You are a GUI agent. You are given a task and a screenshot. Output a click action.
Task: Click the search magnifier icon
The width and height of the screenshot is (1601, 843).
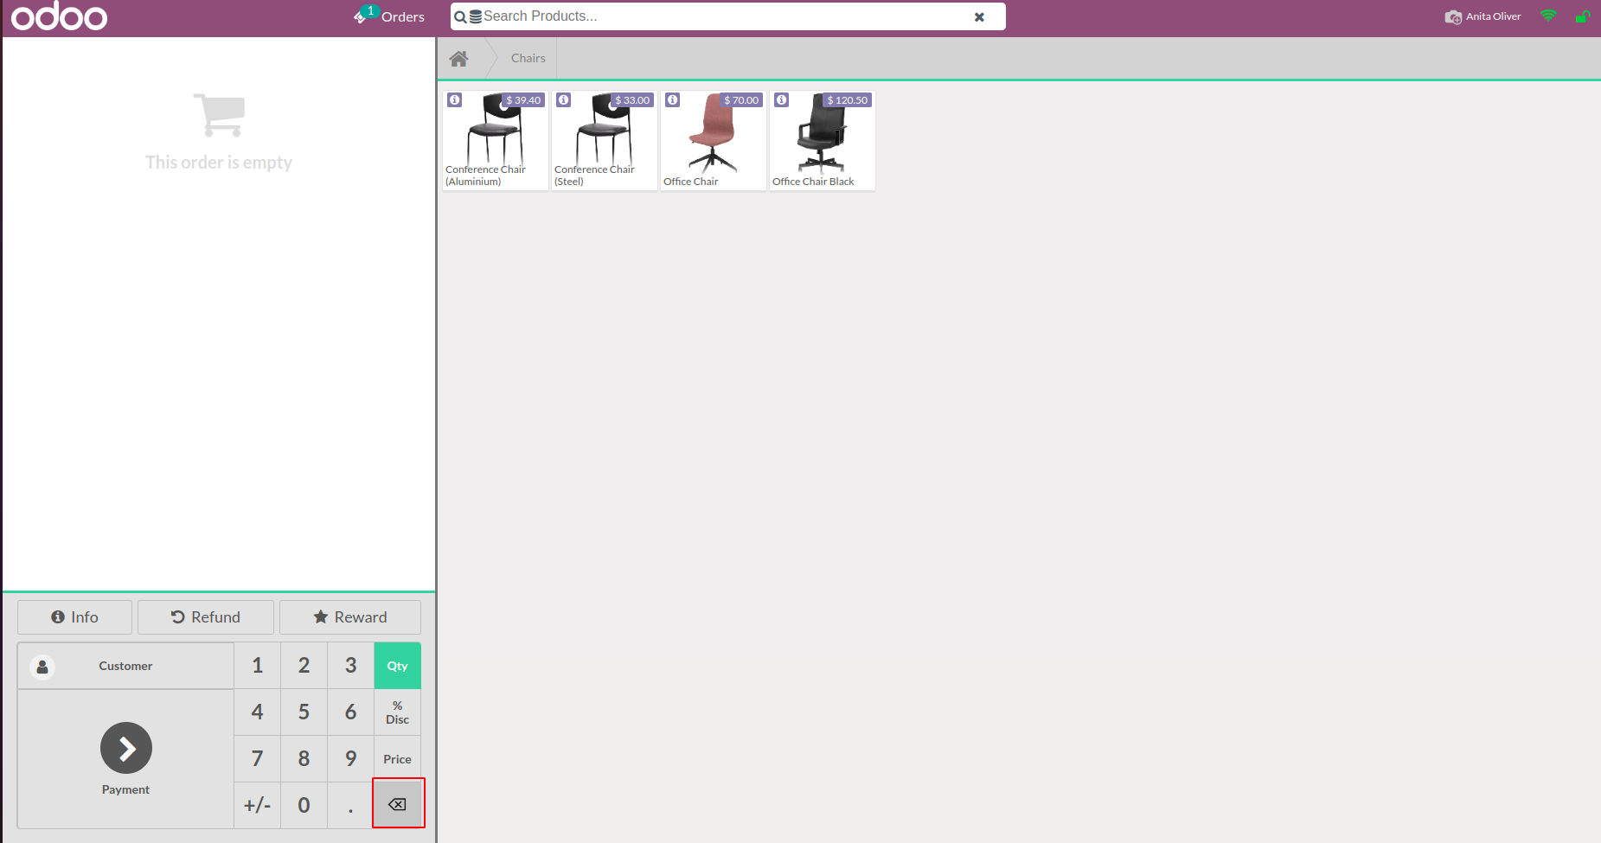pyautogui.click(x=460, y=16)
